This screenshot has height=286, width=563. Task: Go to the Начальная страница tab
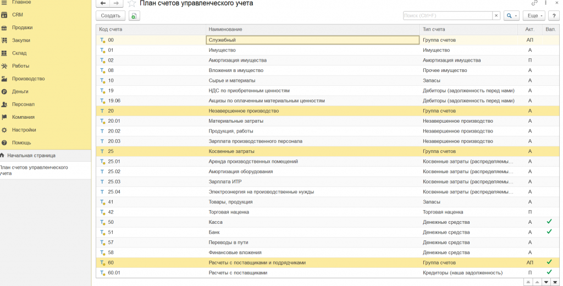click(x=31, y=156)
